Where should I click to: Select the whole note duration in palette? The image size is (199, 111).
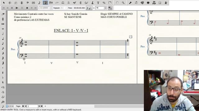pyautogui.click(x=3, y=29)
